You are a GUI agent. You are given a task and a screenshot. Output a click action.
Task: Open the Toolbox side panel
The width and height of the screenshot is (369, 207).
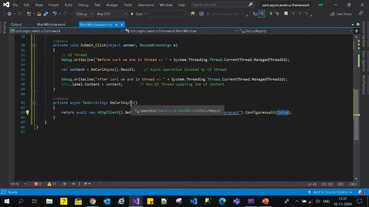point(5,27)
